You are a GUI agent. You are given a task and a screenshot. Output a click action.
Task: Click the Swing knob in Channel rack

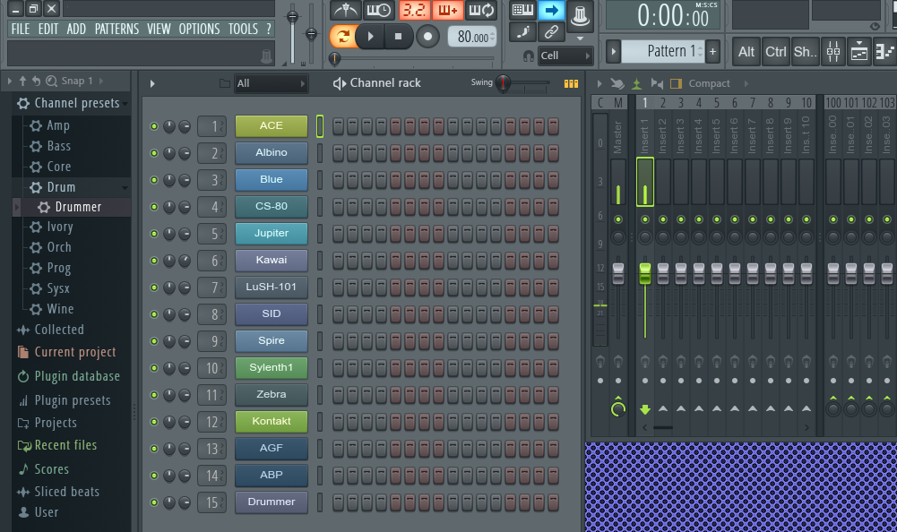(504, 83)
